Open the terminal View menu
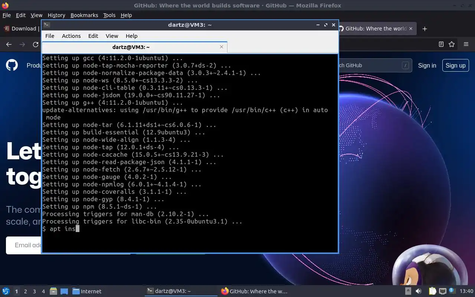 (112, 36)
